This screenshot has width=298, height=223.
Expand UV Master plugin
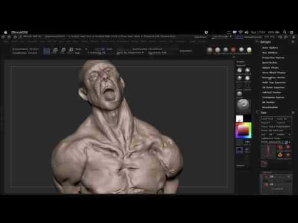tap(268, 102)
